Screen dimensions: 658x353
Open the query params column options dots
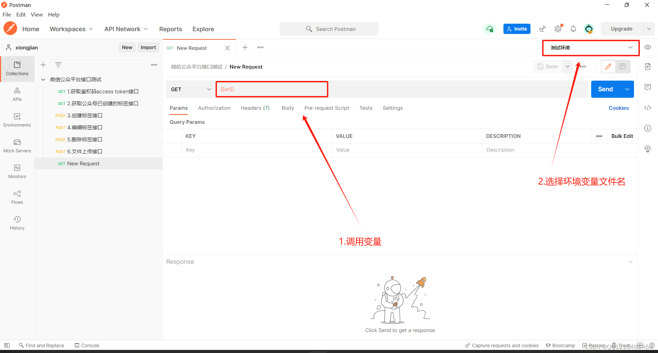[x=599, y=136]
